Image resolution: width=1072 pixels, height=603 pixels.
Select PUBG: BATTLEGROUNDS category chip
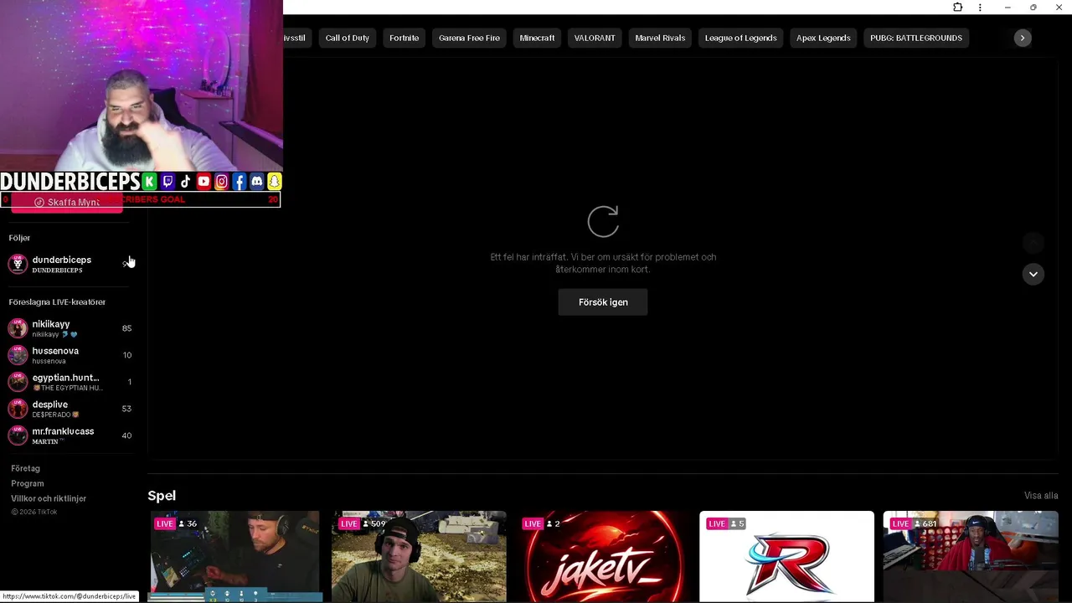(x=916, y=38)
